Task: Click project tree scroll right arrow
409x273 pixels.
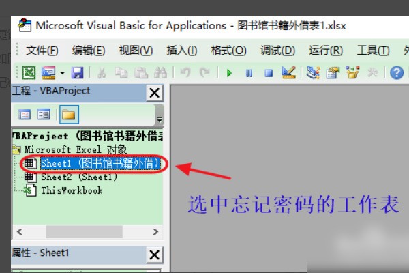Action: (155, 232)
